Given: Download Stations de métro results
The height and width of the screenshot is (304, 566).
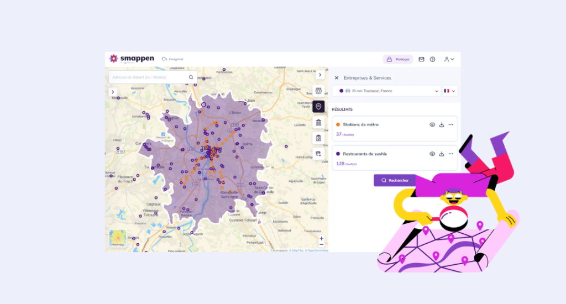Looking at the screenshot, I should (442, 124).
